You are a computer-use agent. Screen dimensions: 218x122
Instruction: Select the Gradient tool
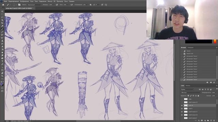(2, 49)
